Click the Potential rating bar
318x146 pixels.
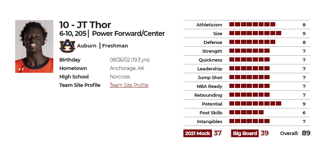(255, 103)
